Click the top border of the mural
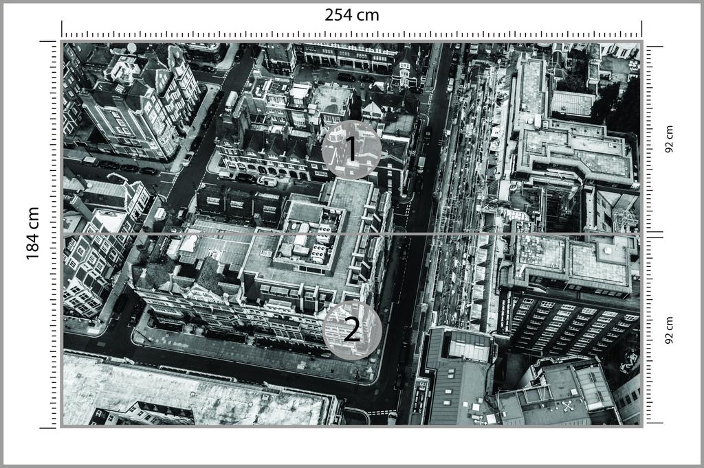 point(352,42)
